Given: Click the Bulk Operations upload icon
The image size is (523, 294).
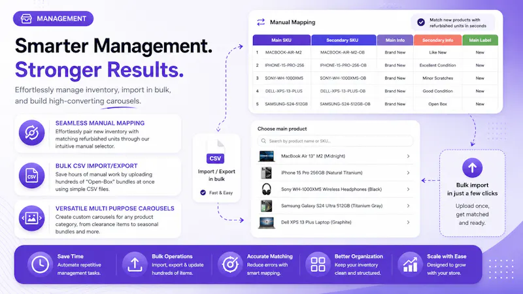Looking at the screenshot, I should click(135, 265).
